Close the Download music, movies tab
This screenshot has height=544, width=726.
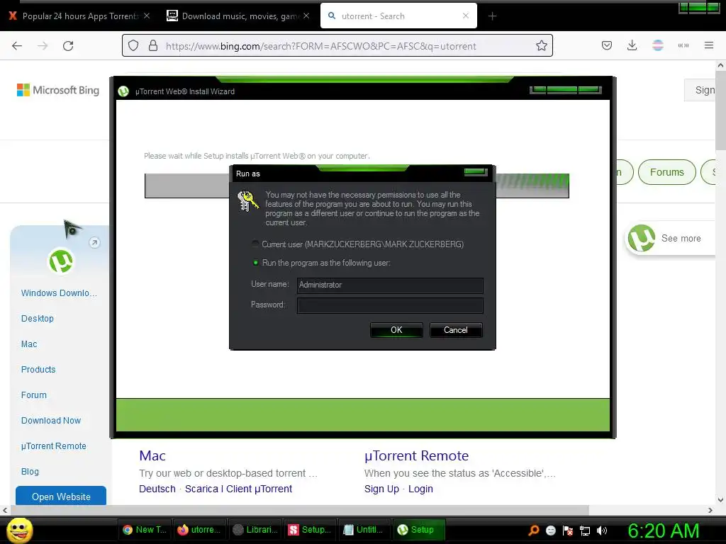[306, 16]
